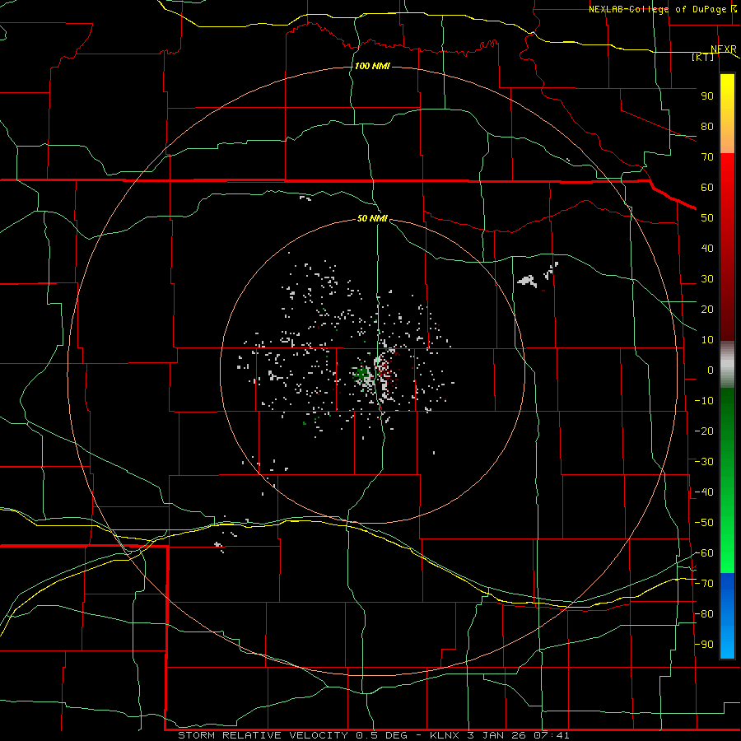Click the "[KT]" units label
The height and width of the screenshot is (741, 741).
tap(703, 57)
